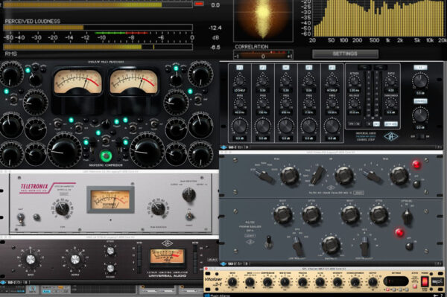Enable the 150 Hz band button on channel strip

point(262,68)
